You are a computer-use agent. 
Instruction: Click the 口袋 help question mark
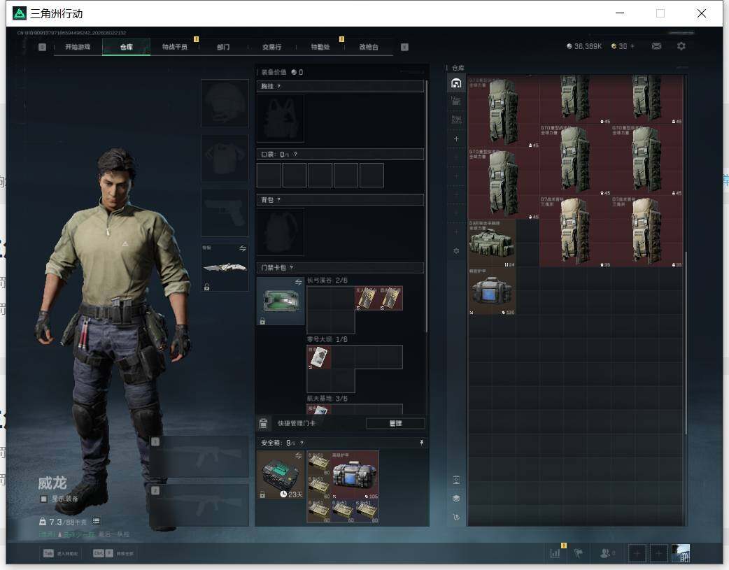pyautogui.click(x=295, y=155)
